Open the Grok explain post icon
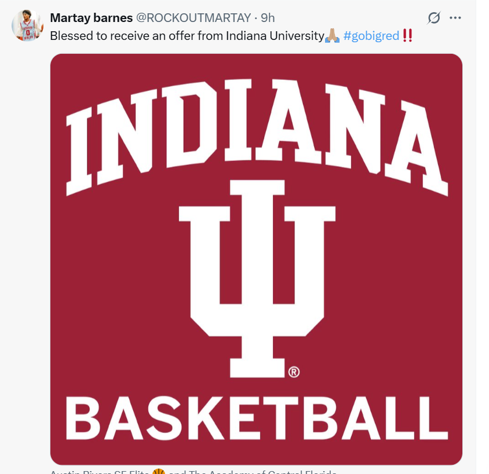This screenshot has width=489, height=474. click(x=433, y=18)
